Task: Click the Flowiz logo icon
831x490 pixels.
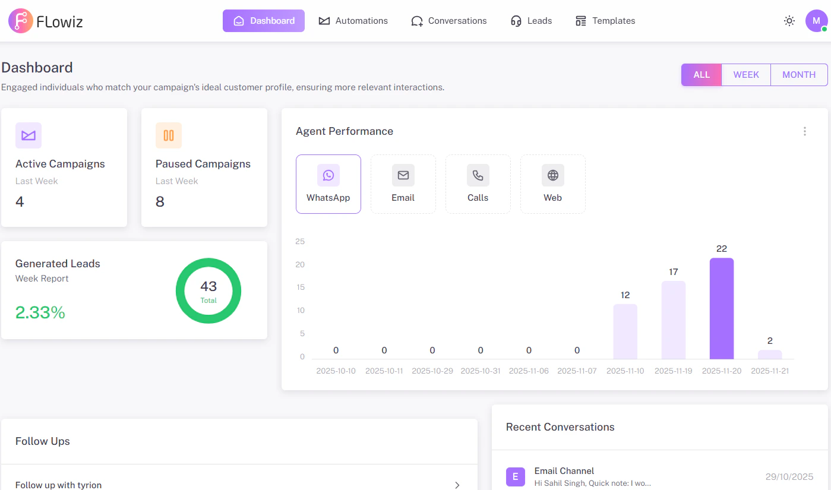Action: coord(21,21)
